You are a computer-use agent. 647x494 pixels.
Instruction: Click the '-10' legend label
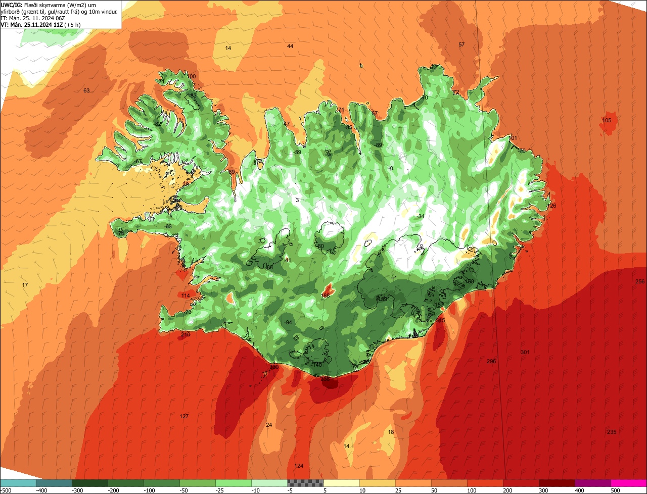coord(256,490)
